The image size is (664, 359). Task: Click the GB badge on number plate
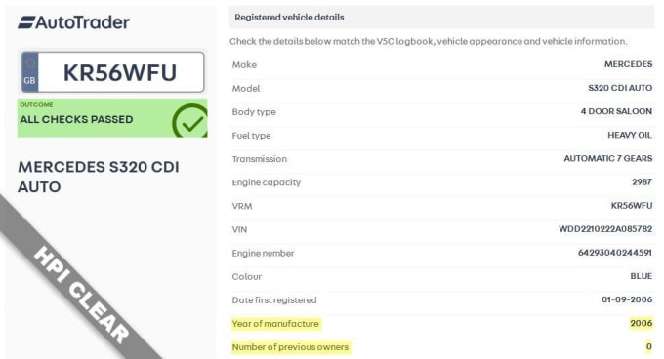(29, 72)
